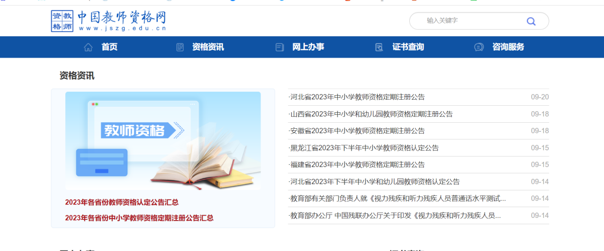Screen dimensions: 604x251
Task: Click the 教师资格 banner image
Action: pyautogui.click(x=163, y=140)
